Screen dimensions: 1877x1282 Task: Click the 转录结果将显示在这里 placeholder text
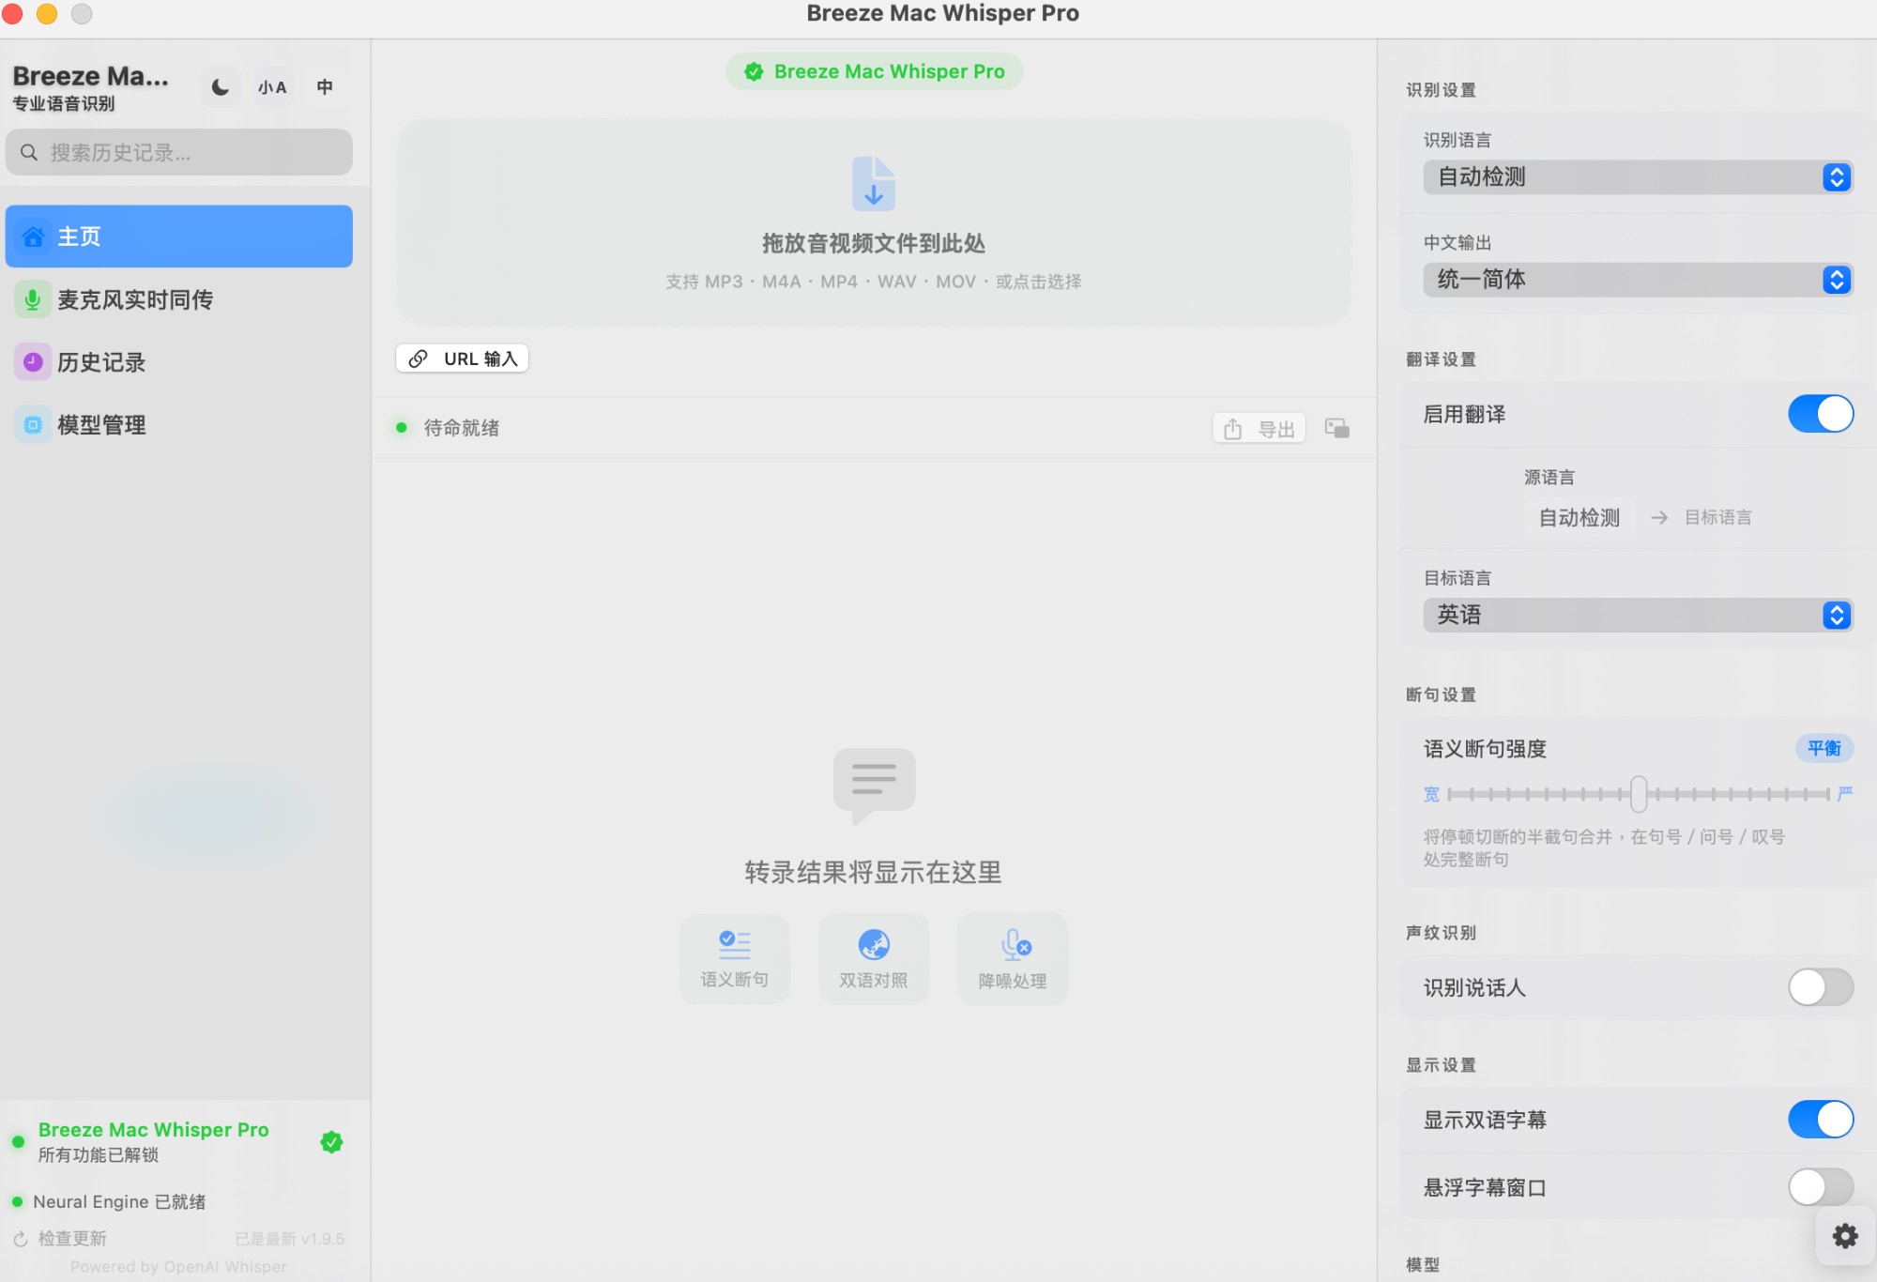click(x=874, y=872)
